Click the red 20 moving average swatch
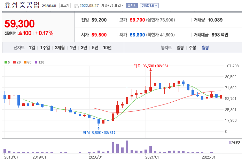 (x=14, y=62)
